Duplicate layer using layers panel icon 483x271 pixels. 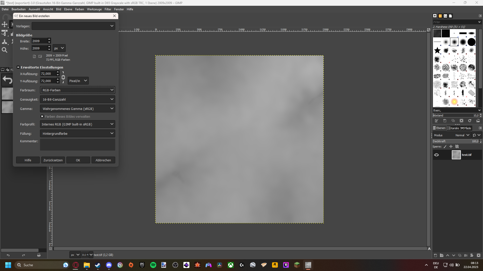[x=460, y=255]
